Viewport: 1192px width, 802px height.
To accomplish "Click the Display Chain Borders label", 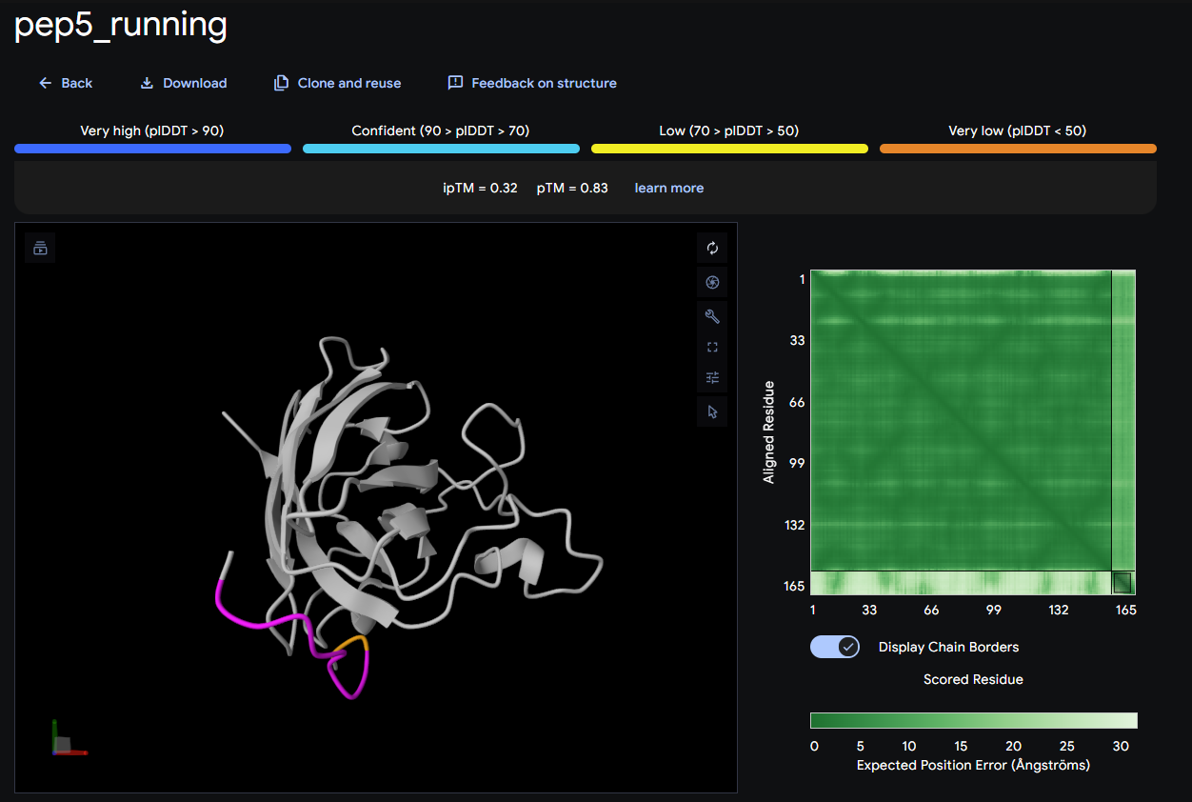I will [x=948, y=647].
